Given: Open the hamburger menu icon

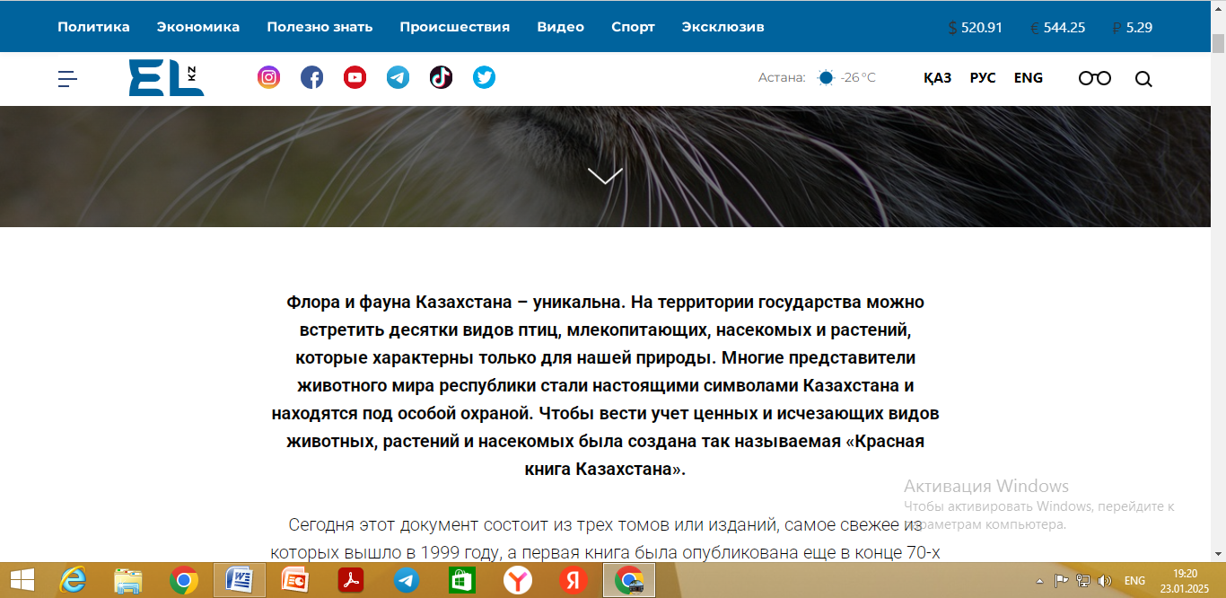Looking at the screenshot, I should point(67,79).
